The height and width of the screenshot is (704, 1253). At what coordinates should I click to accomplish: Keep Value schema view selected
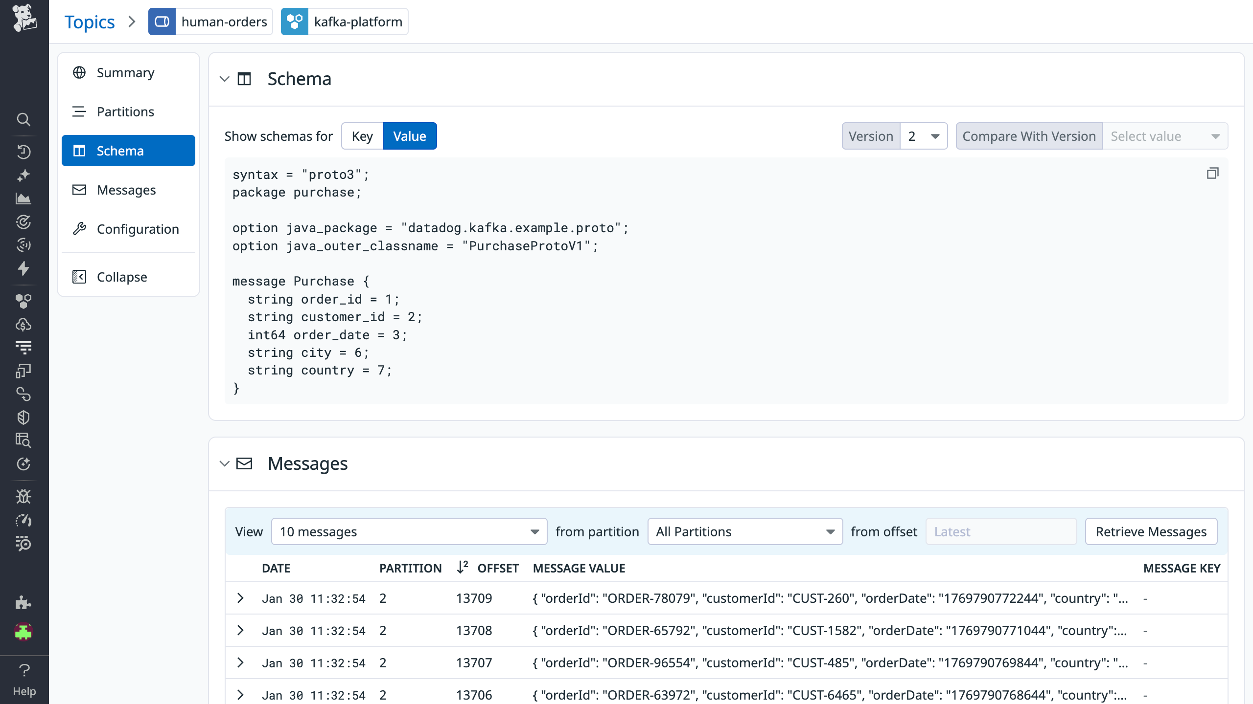click(410, 136)
